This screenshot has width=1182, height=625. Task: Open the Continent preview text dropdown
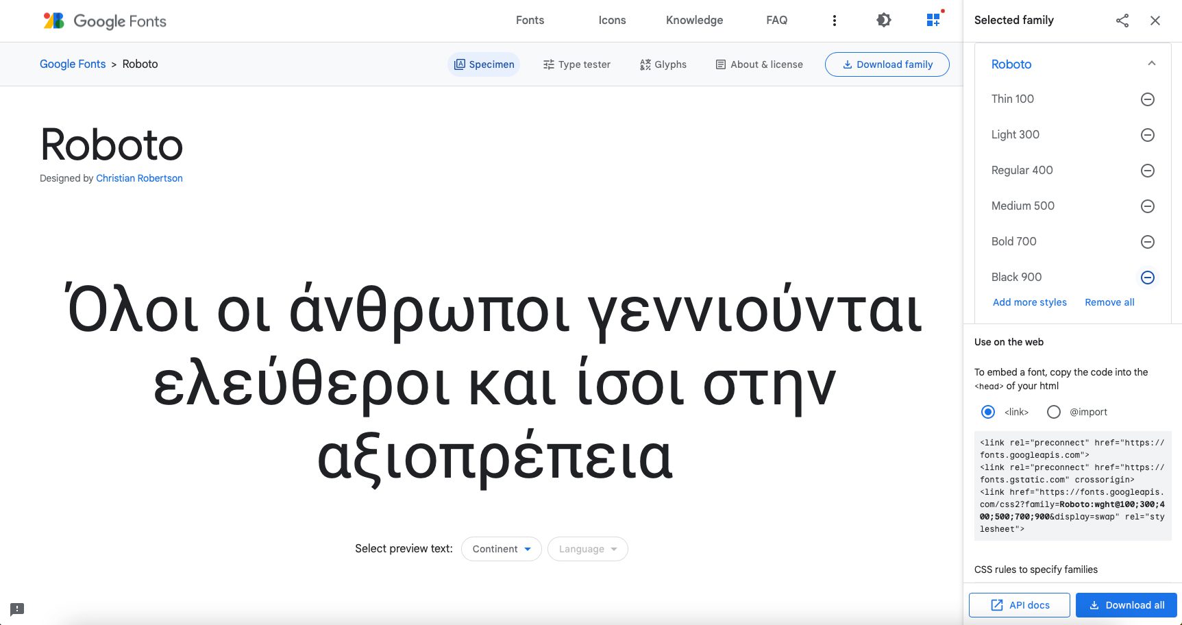pyautogui.click(x=501, y=549)
